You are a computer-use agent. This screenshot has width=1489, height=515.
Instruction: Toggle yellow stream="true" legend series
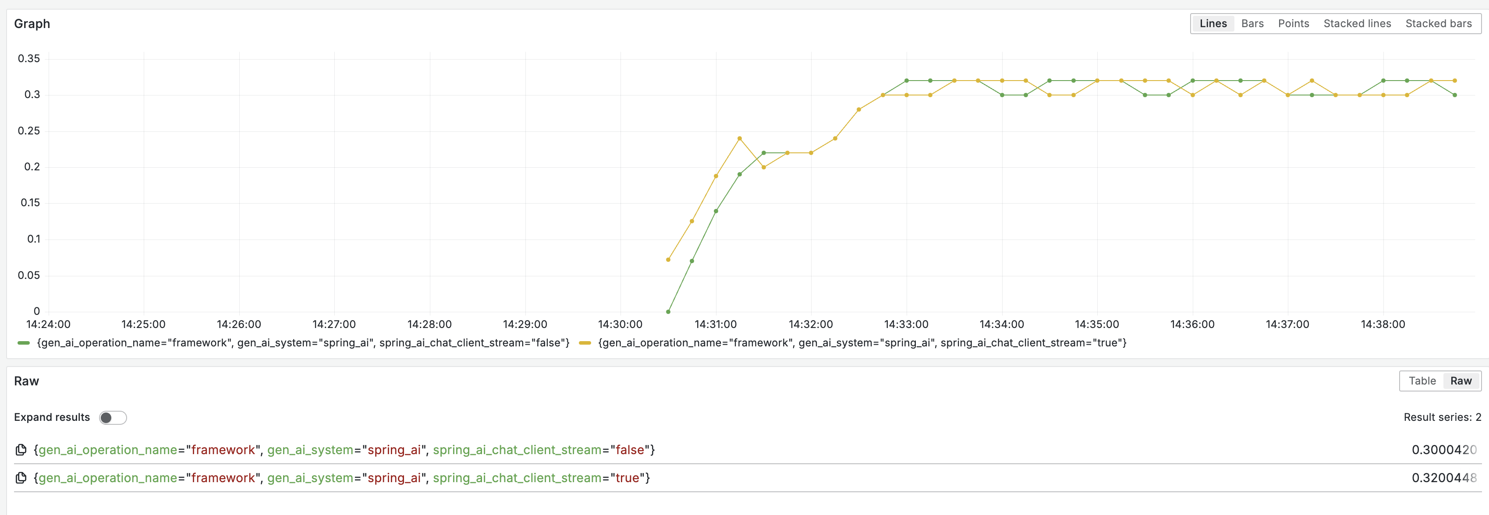click(x=585, y=343)
